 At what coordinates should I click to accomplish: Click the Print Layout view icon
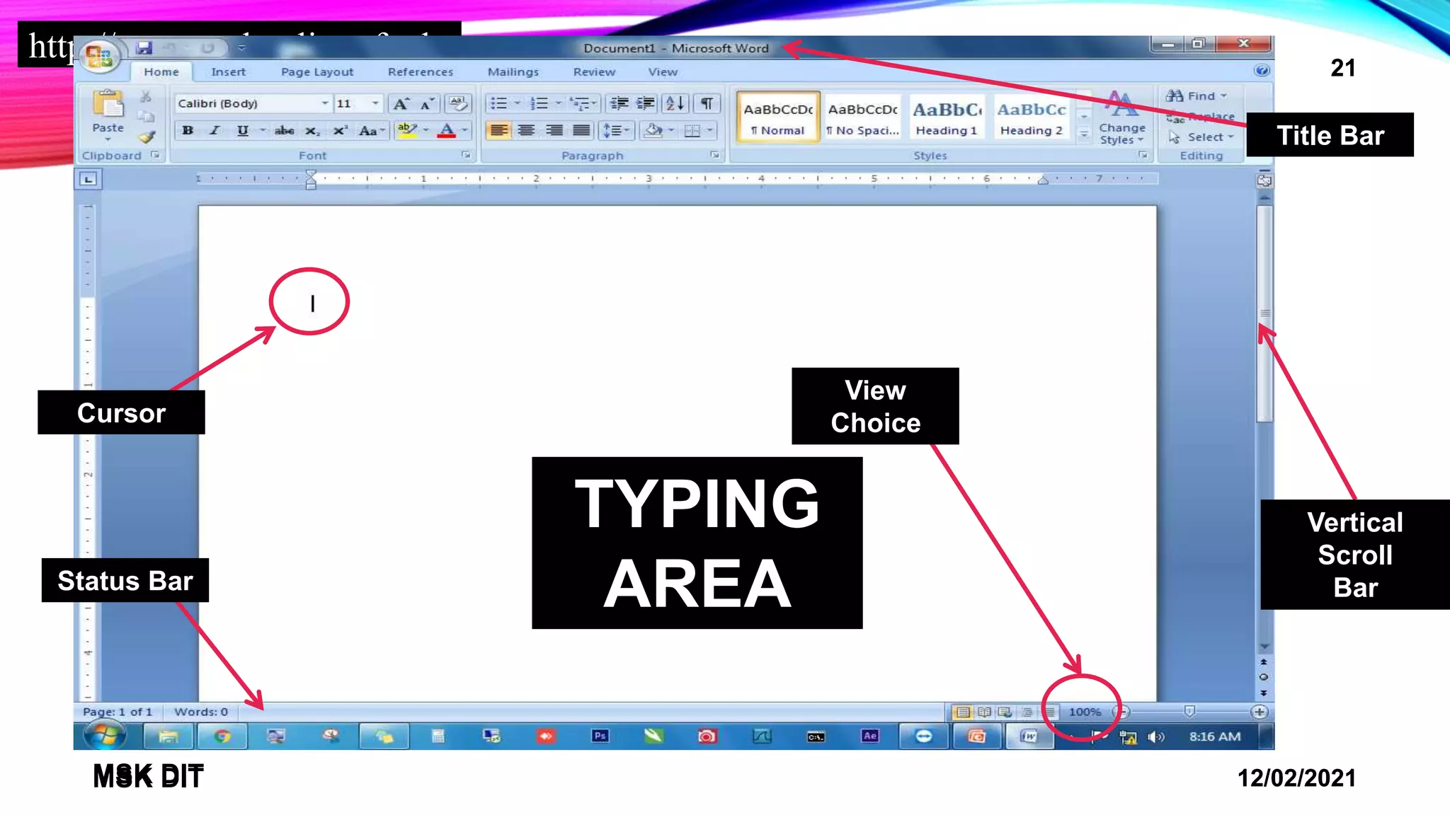click(962, 712)
